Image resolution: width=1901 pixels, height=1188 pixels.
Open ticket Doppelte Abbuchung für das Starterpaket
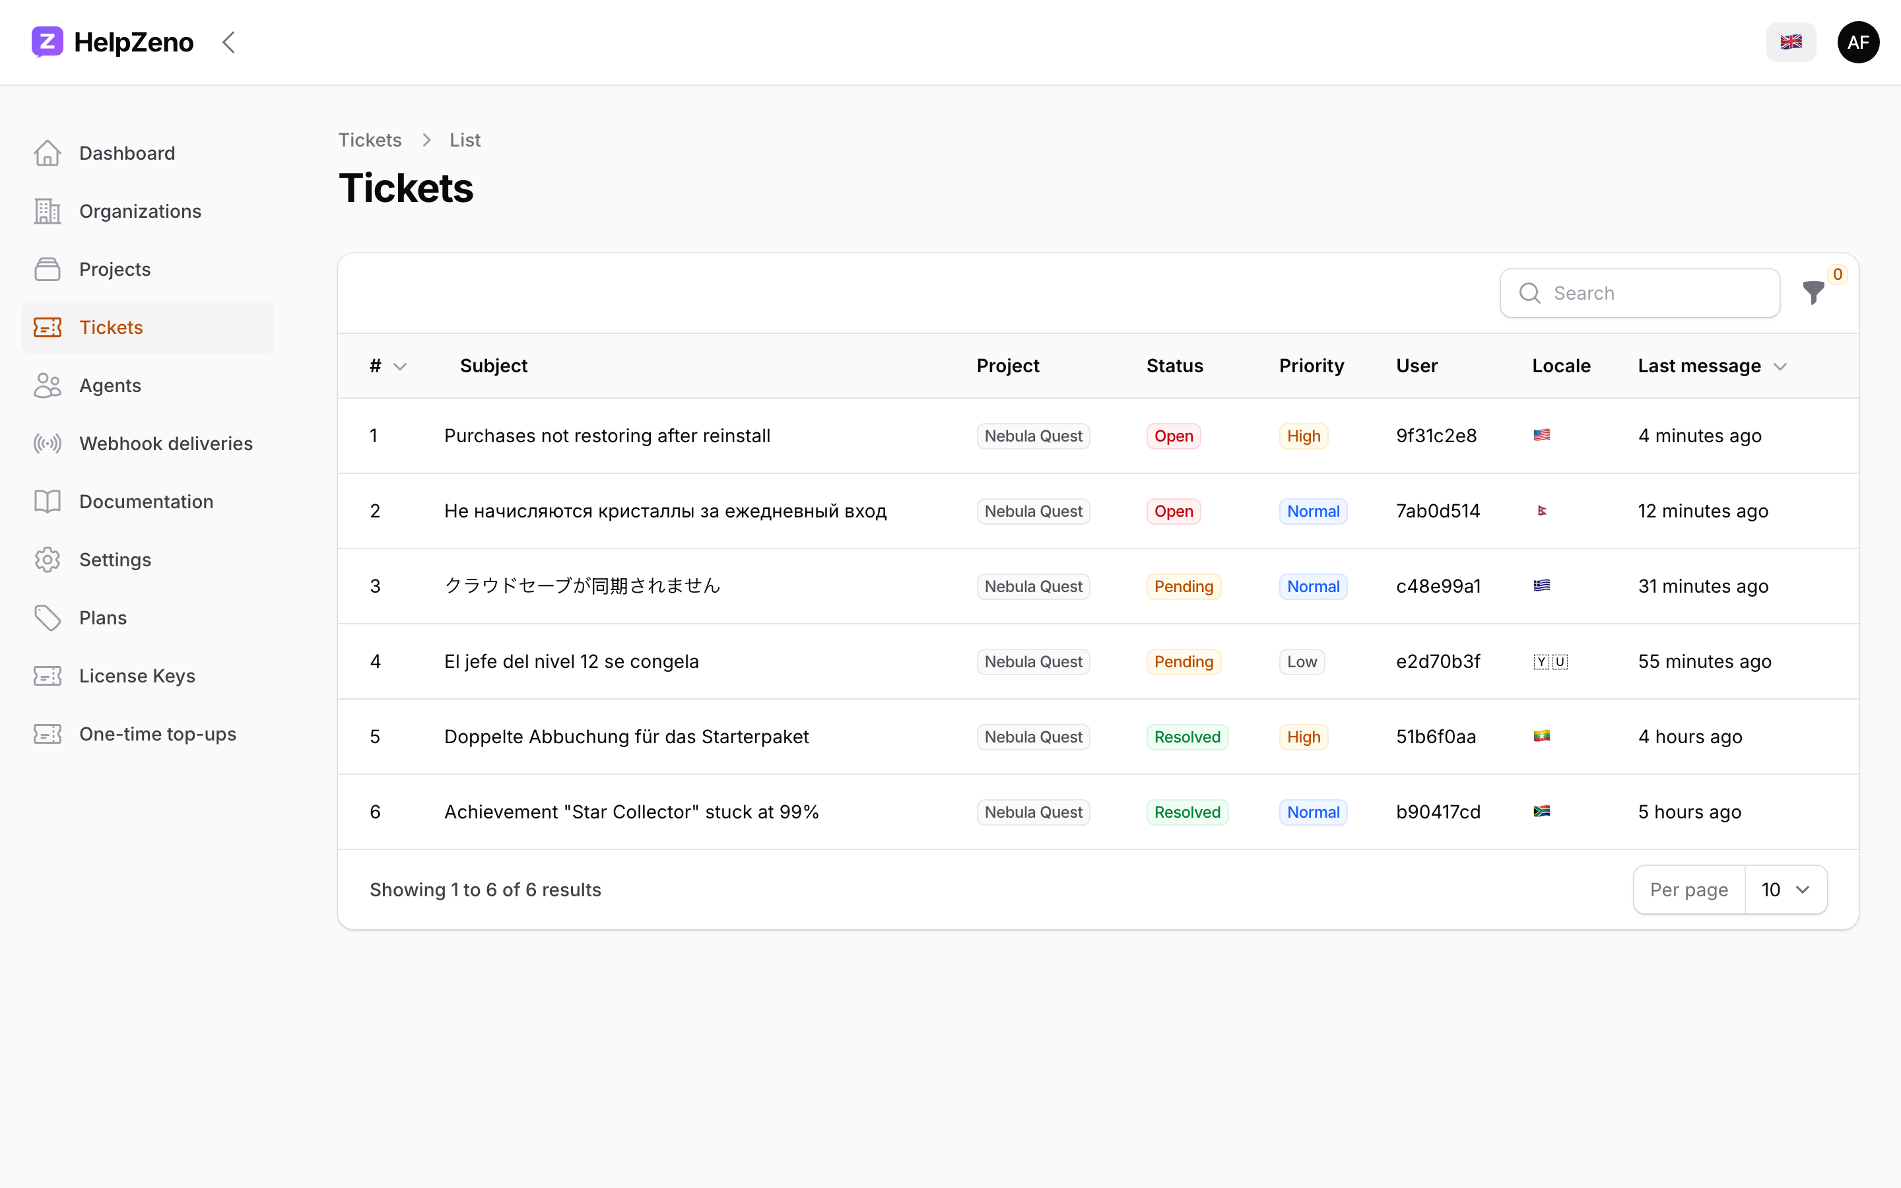pos(626,737)
